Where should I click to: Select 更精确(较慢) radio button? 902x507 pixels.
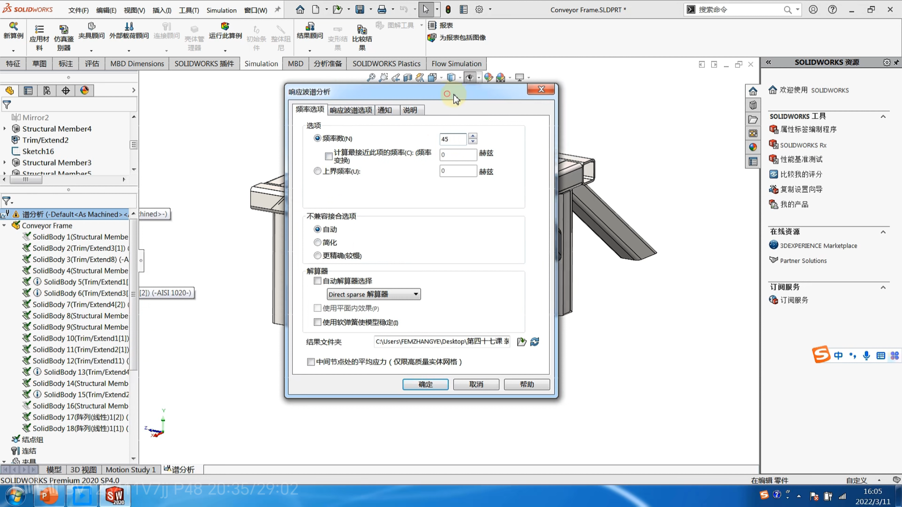tap(317, 256)
